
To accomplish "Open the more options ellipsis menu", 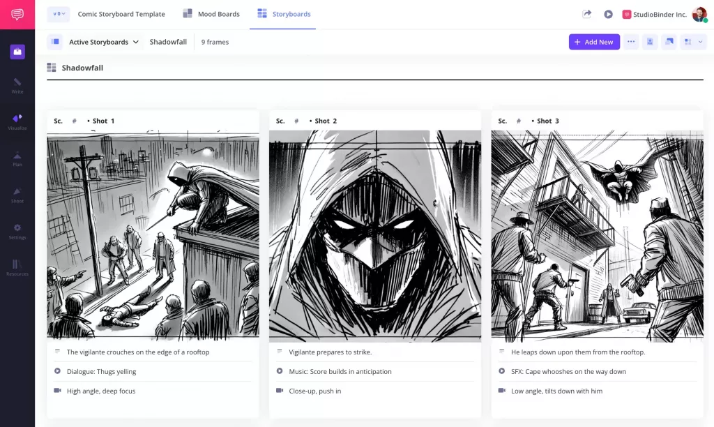I will (632, 42).
